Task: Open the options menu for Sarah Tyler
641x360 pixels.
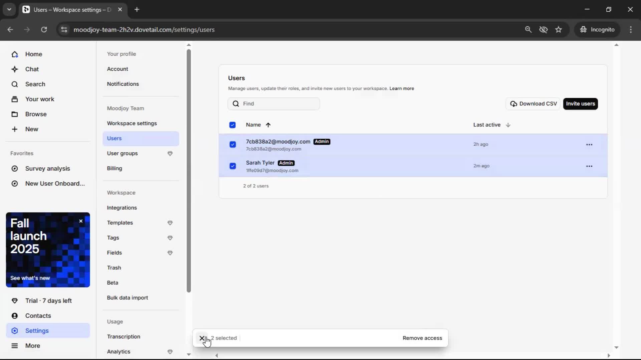Action: (x=589, y=166)
